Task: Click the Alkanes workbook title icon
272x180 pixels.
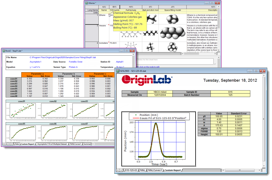Action: [x=86, y=3]
